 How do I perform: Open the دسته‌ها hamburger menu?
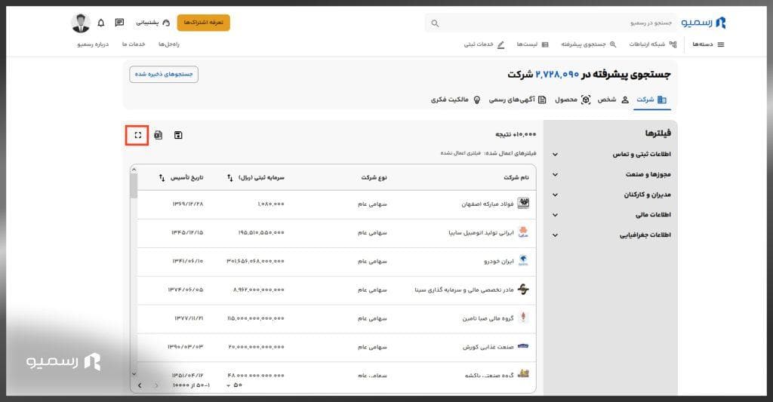click(708, 44)
